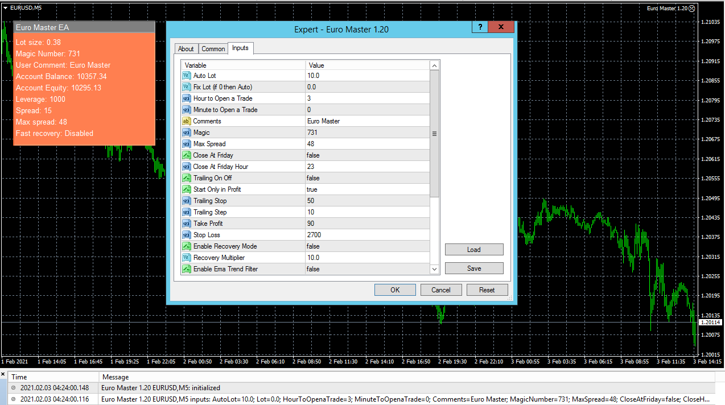This screenshot has width=725, height=405.
Task: Click the Trailing On Off boolean icon
Action: pyautogui.click(x=186, y=178)
